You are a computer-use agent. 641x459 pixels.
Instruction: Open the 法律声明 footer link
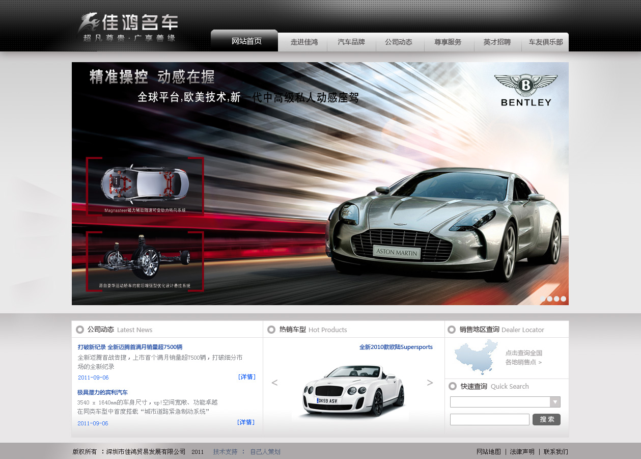tap(522, 452)
